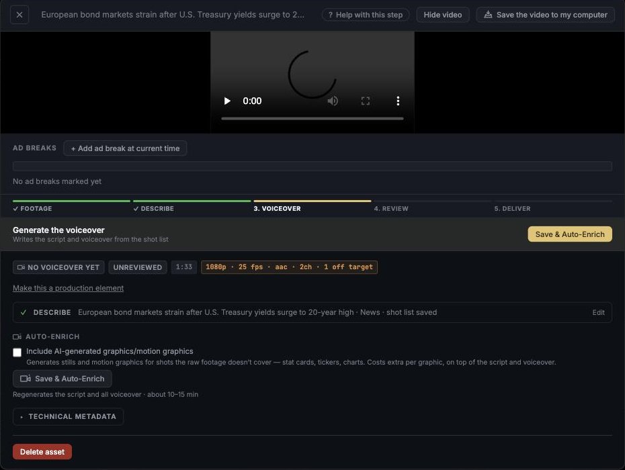The image size is (625, 470).
Task: Click the Auto-Enrich section camera icon
Action: point(17,336)
